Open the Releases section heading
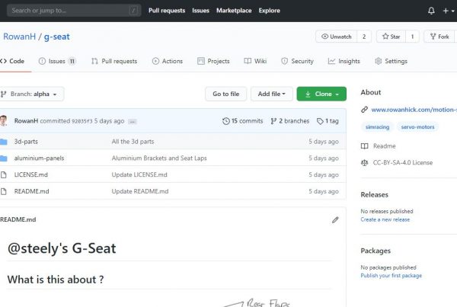Viewport: 457px width, 307px height. [x=374, y=195]
